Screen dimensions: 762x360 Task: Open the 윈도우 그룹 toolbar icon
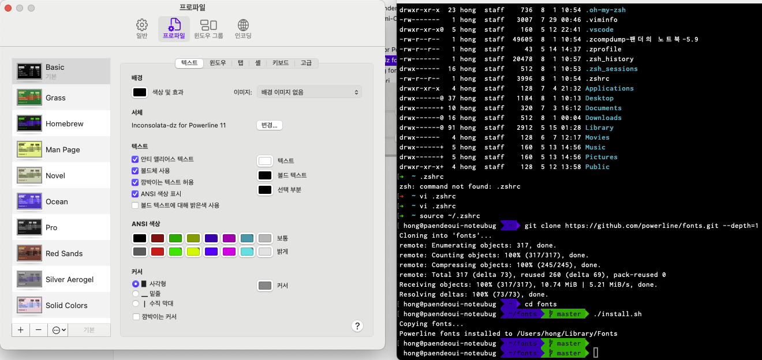point(208,29)
